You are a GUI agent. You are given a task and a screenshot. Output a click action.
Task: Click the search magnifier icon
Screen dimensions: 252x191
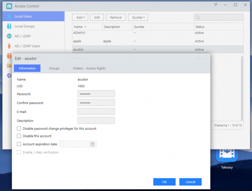198,17
